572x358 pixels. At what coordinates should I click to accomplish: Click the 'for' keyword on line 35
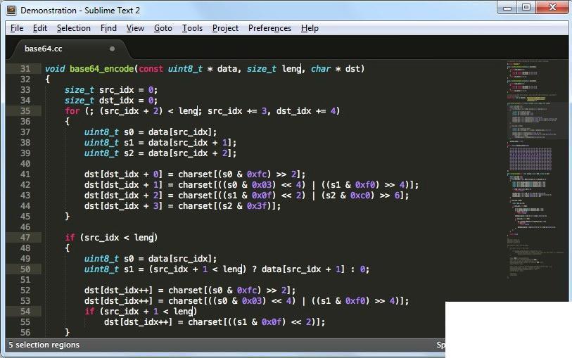[x=72, y=111]
